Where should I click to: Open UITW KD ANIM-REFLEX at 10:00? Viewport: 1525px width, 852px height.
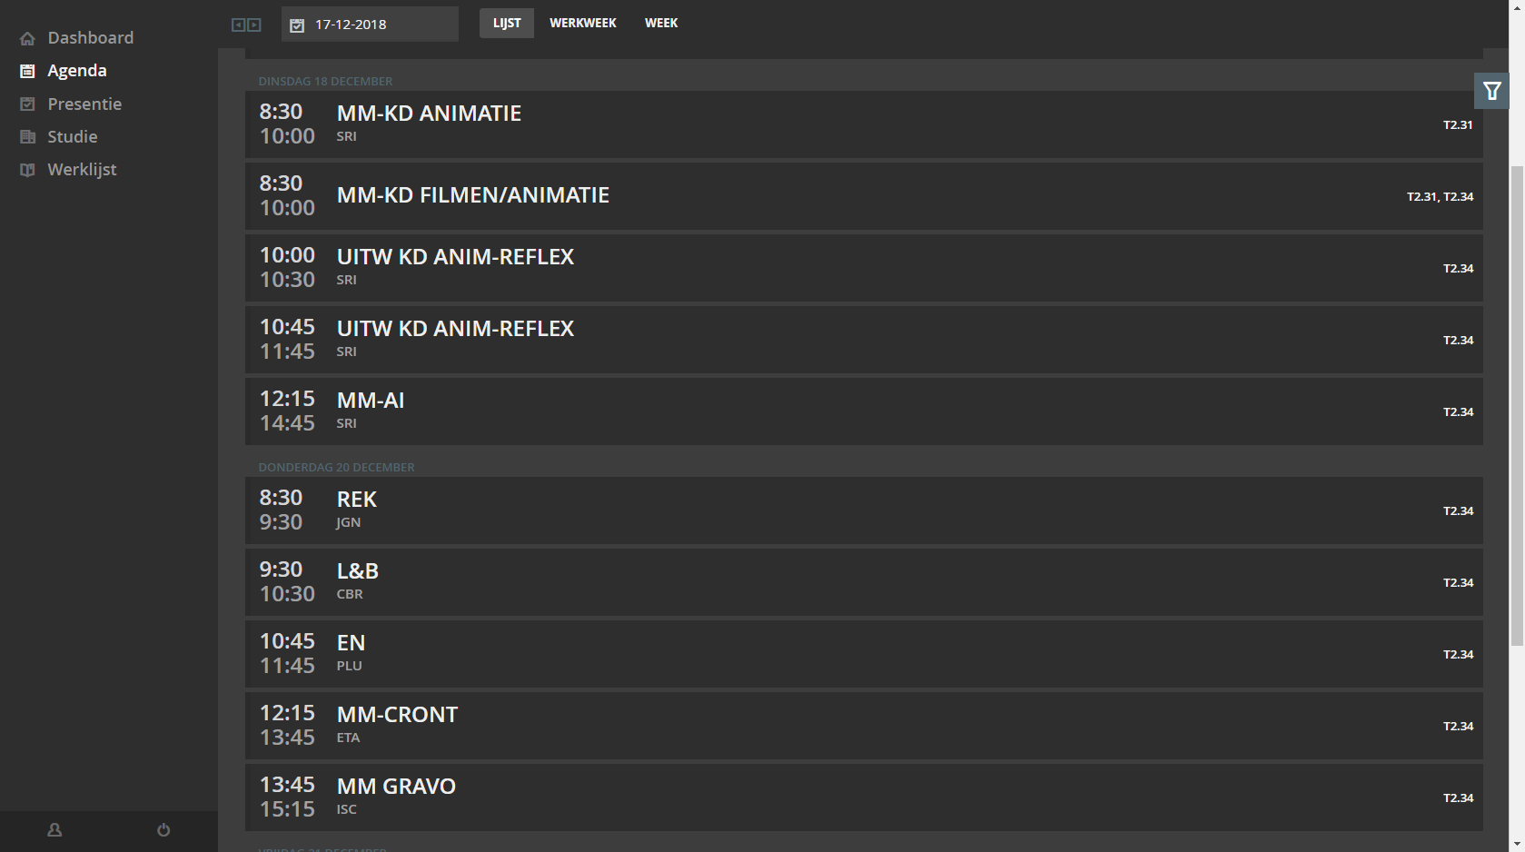point(864,268)
